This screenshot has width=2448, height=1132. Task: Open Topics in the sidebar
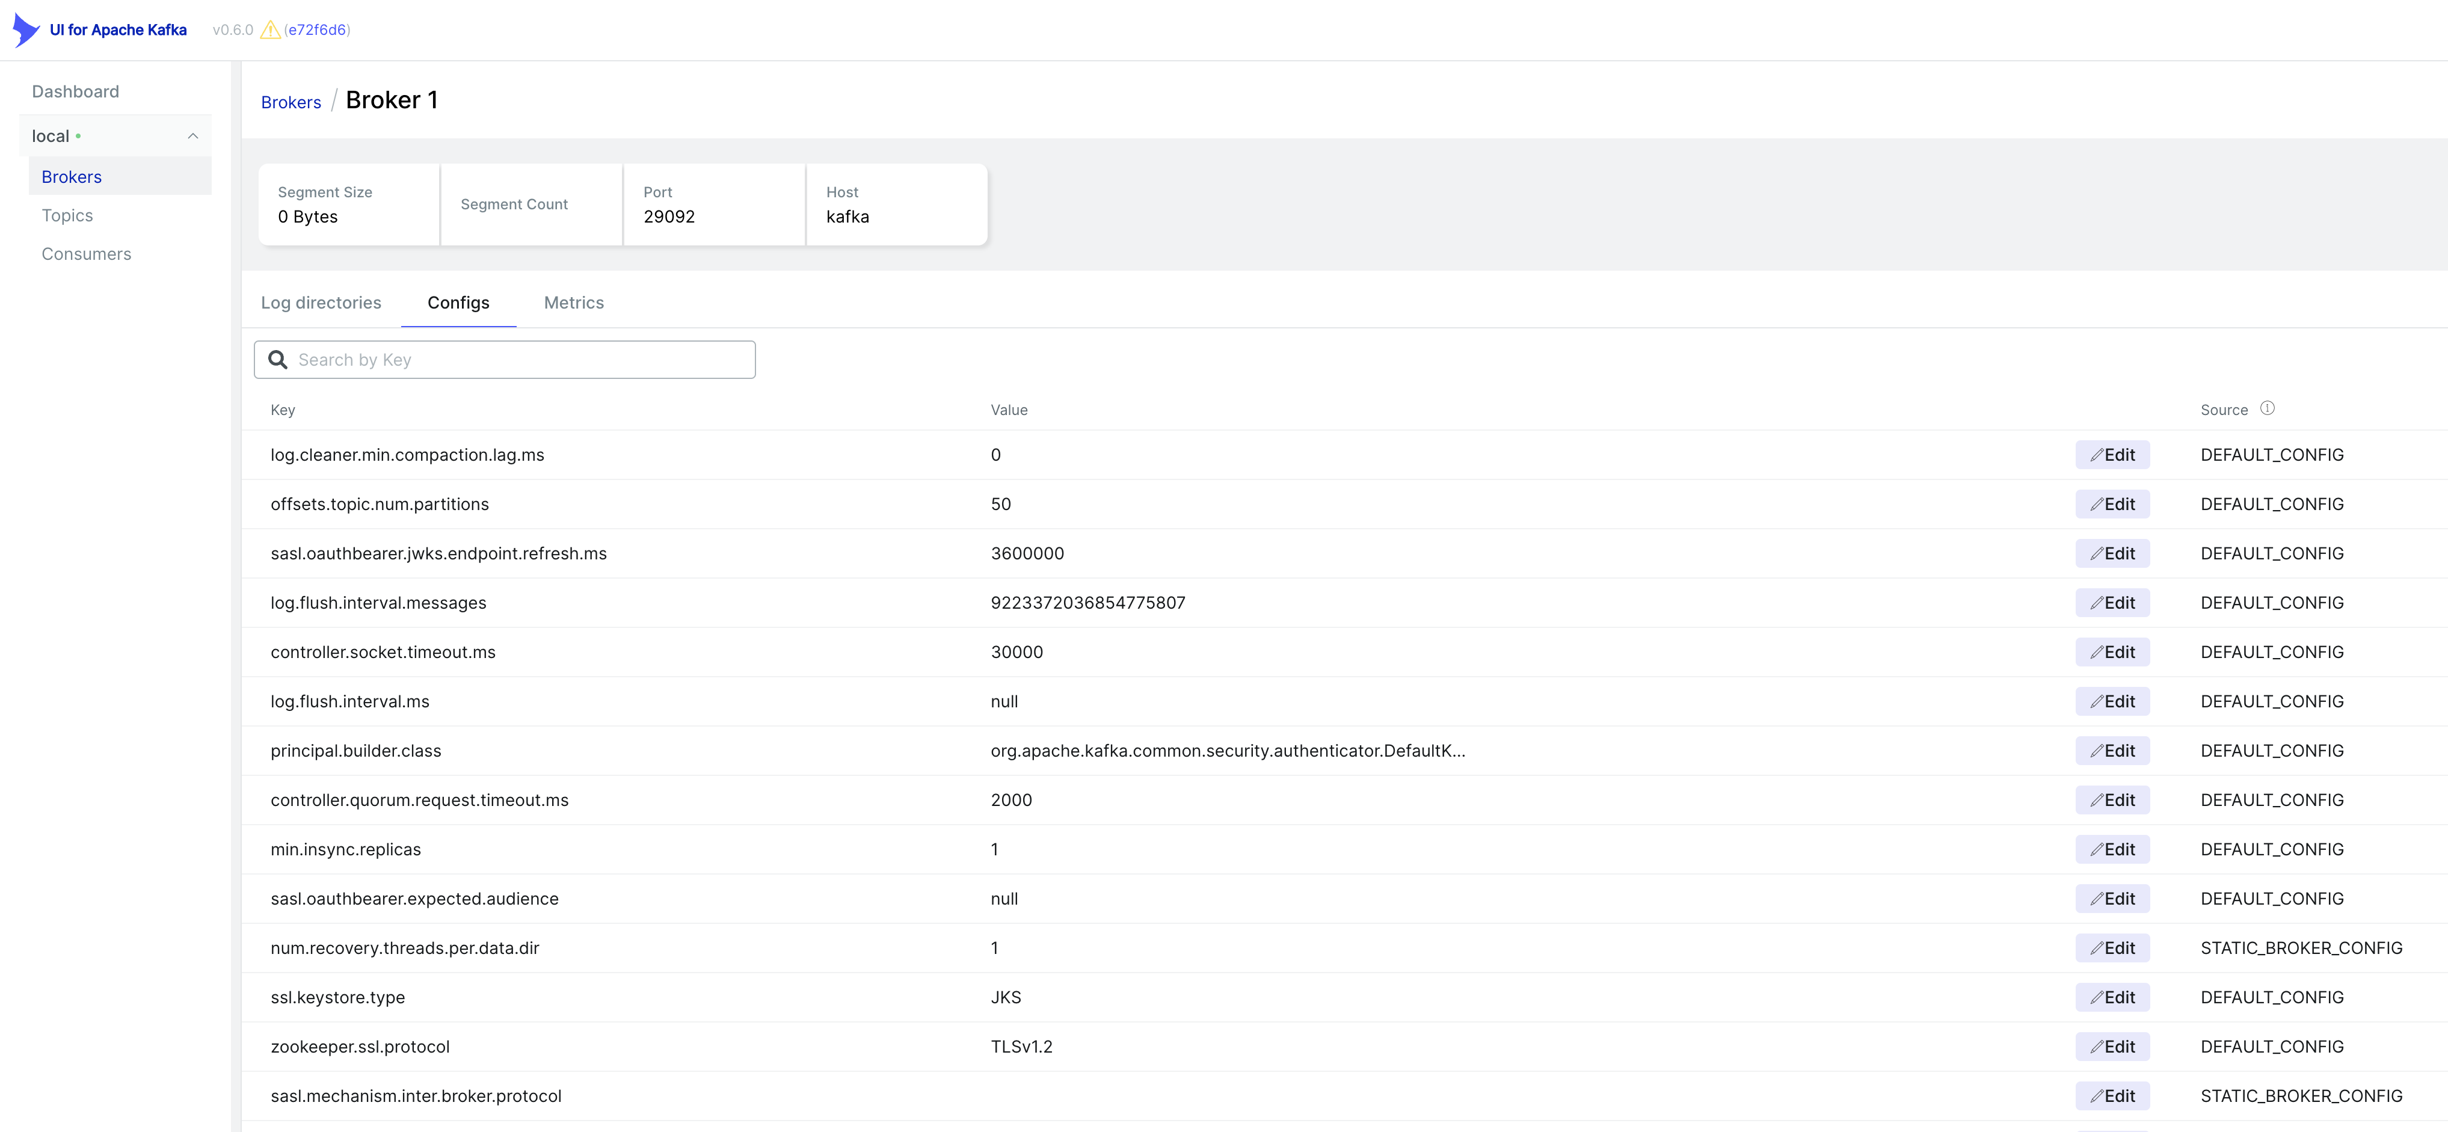(67, 216)
